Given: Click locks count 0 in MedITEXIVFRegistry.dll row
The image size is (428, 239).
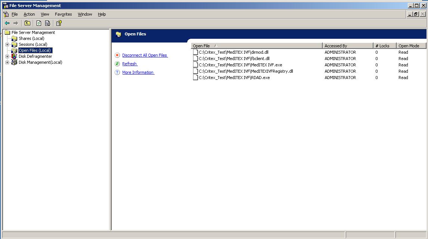Looking at the screenshot, I should tap(376, 71).
